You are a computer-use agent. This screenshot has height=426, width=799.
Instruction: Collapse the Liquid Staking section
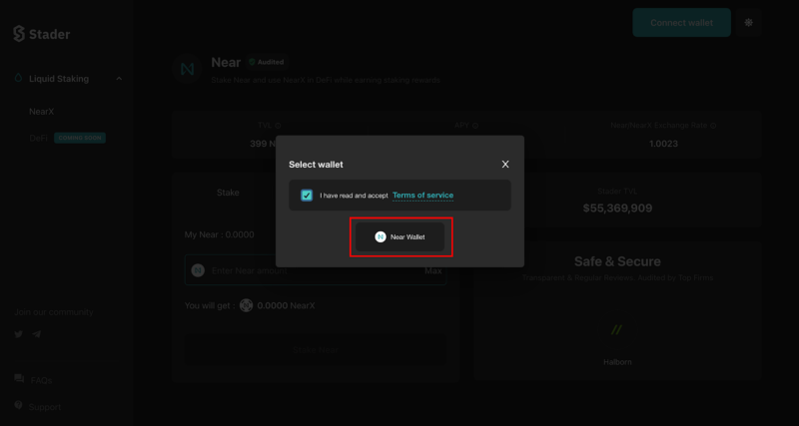pos(119,79)
